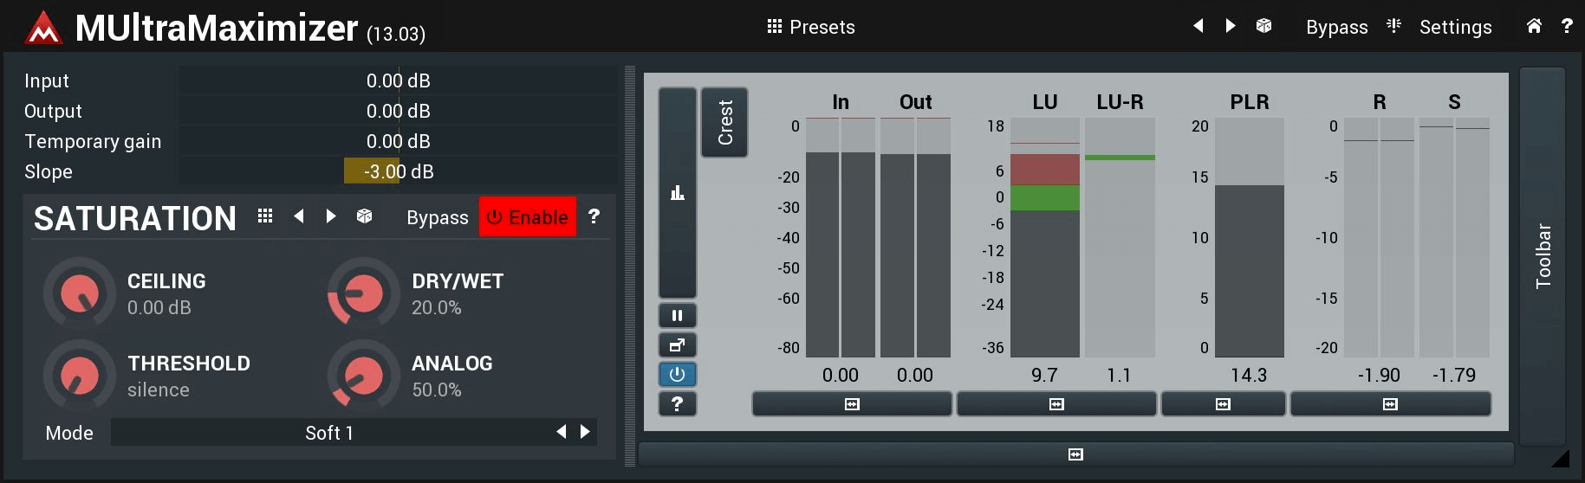Open the Saturation presets grid icon

point(265,216)
